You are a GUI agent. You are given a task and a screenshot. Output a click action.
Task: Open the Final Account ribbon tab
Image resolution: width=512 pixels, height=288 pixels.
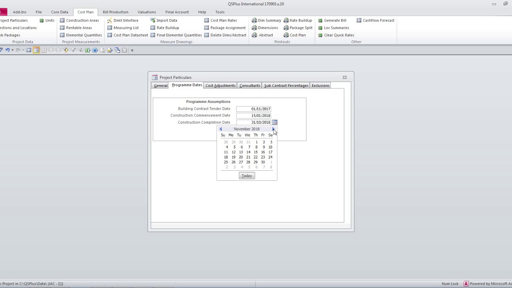coord(177,12)
